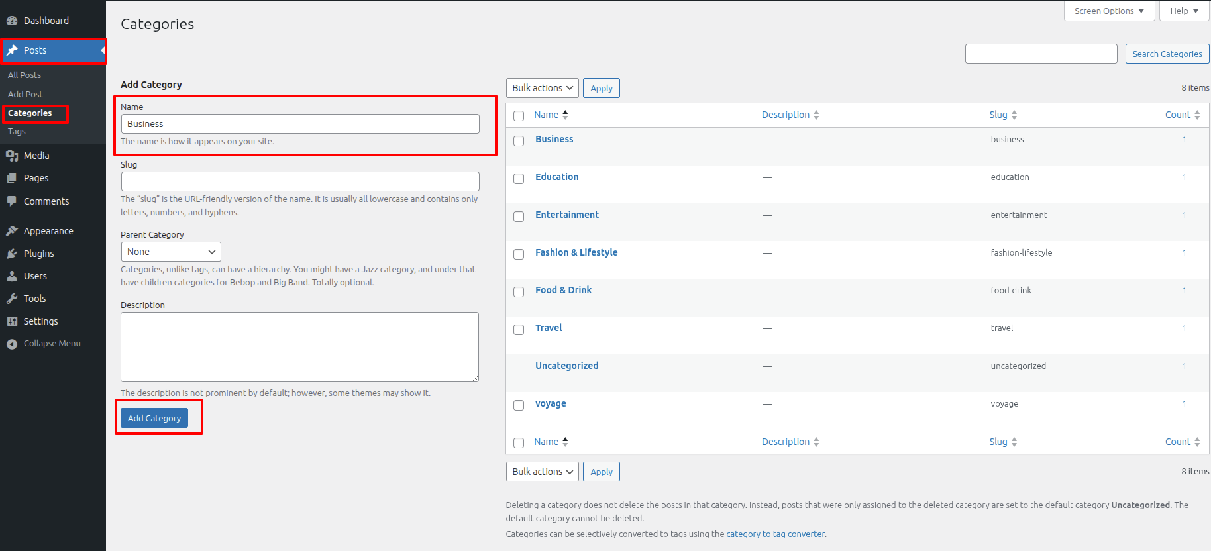Click the Comments bubble icon
The image size is (1211, 551).
[x=12, y=201]
